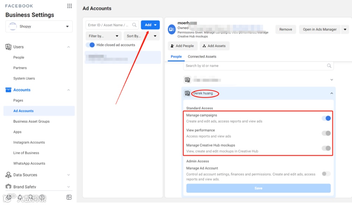The height and width of the screenshot is (205, 352).
Task: Collapse the Derek huang row chevron
Action: (332, 93)
